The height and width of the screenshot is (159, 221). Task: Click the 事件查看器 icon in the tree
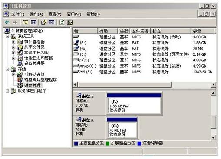click(x=20, y=42)
